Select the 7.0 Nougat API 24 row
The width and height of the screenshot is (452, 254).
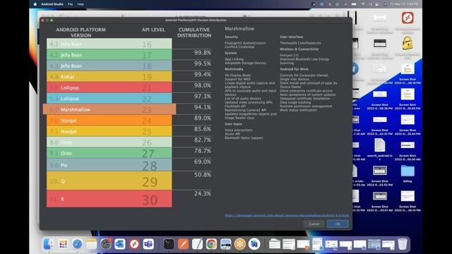[109, 121]
